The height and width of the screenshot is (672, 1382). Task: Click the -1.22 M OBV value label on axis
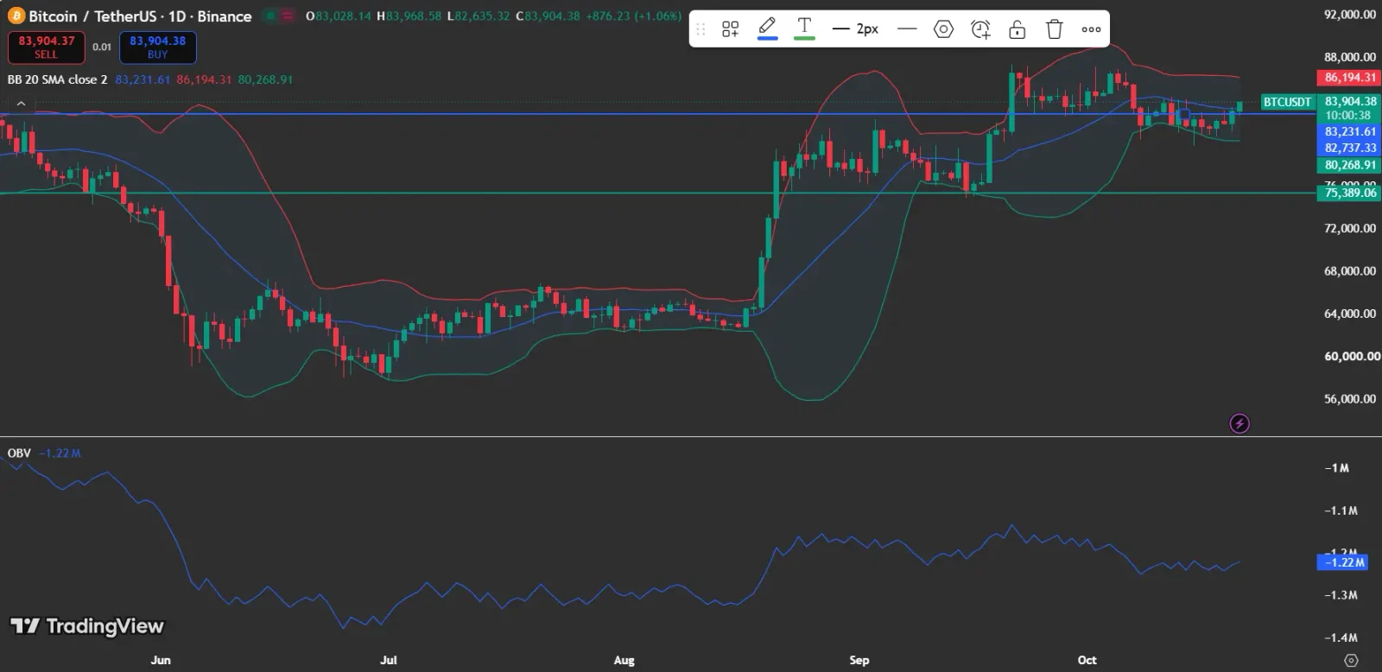1343,562
